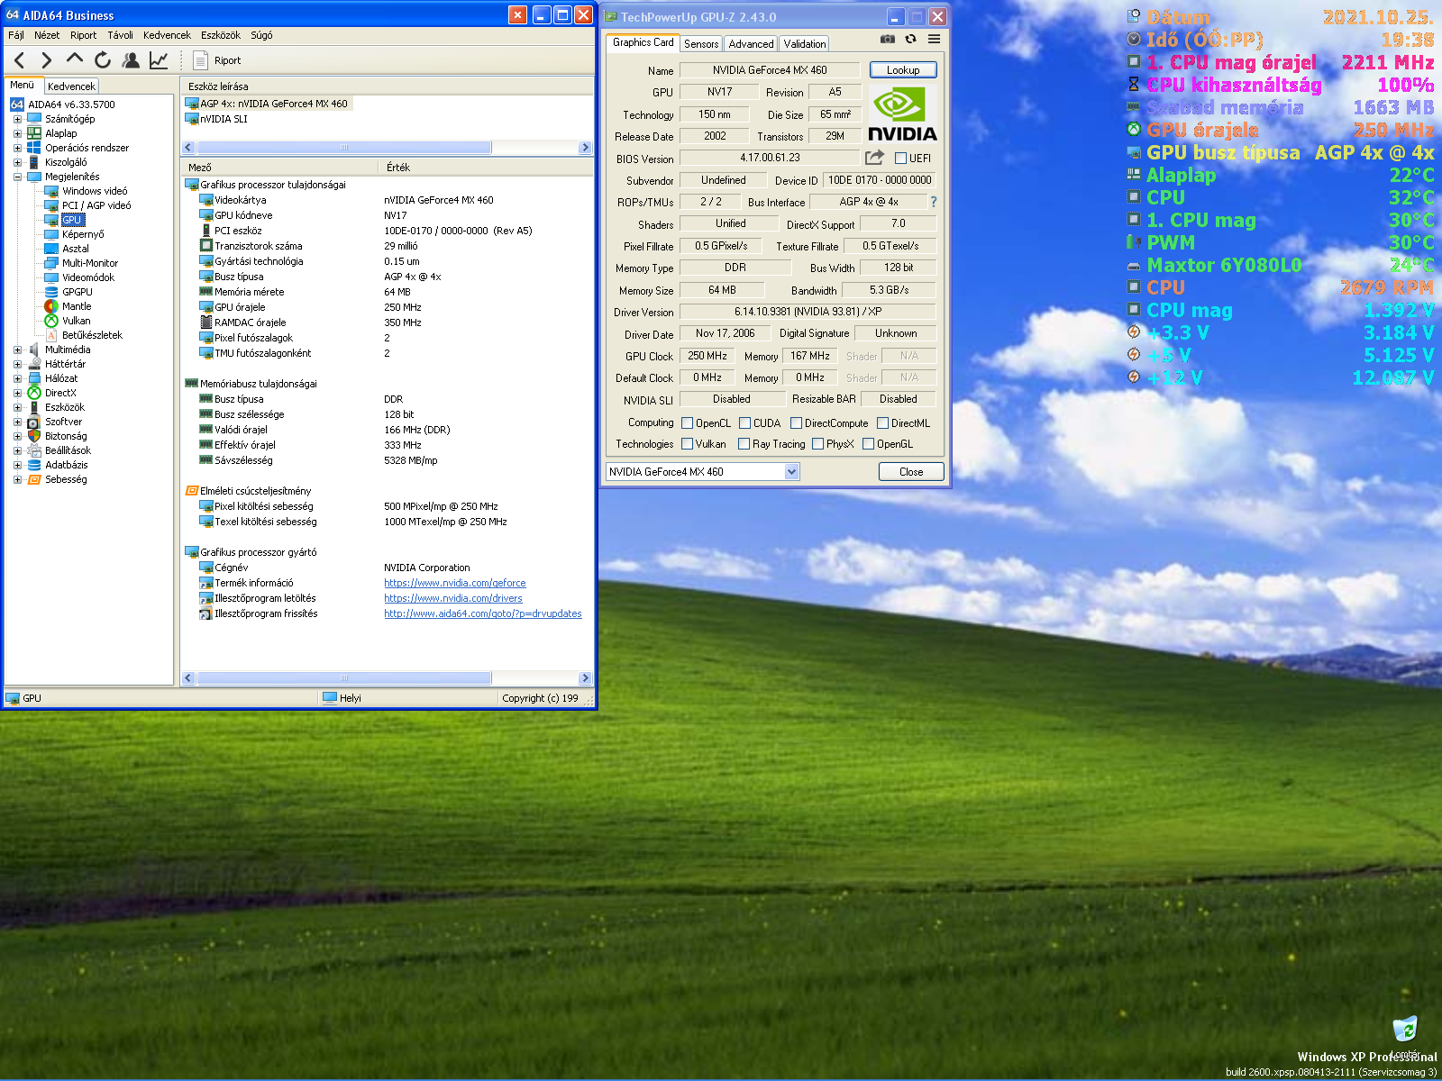This screenshot has height=1081, width=1442.
Task: Click the AIDA64 Back arrow toolbar icon
Action: coord(20,60)
